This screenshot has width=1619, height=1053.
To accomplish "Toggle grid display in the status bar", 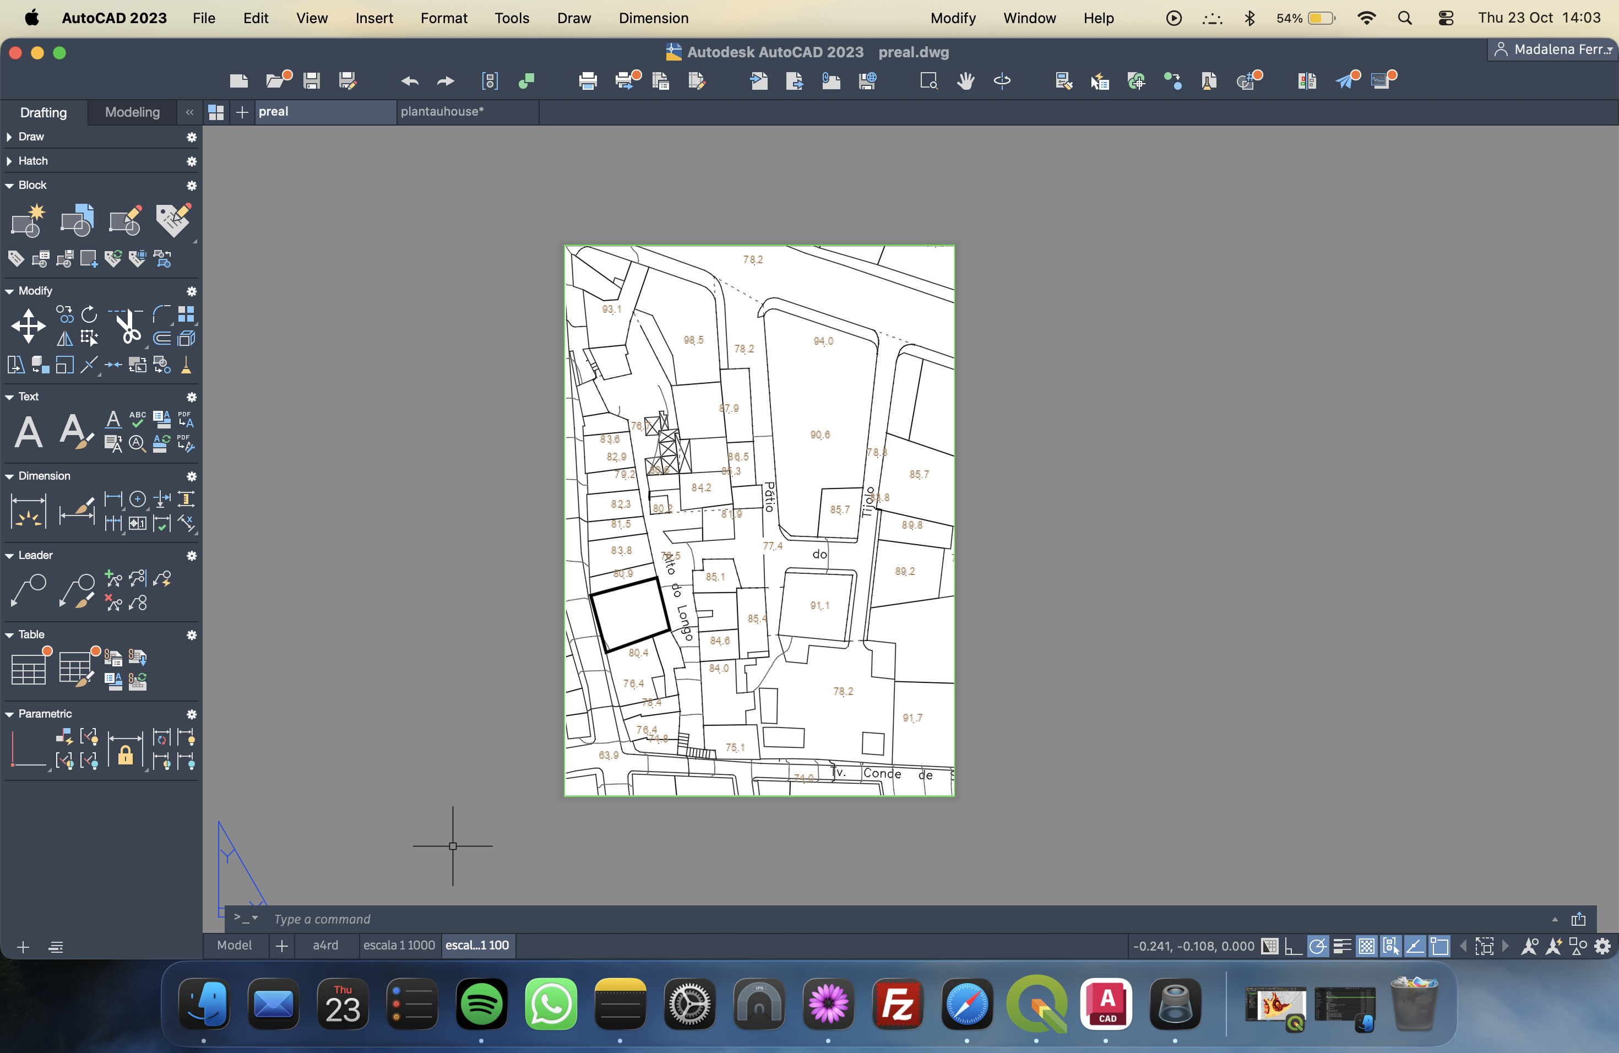I will coord(1269,946).
